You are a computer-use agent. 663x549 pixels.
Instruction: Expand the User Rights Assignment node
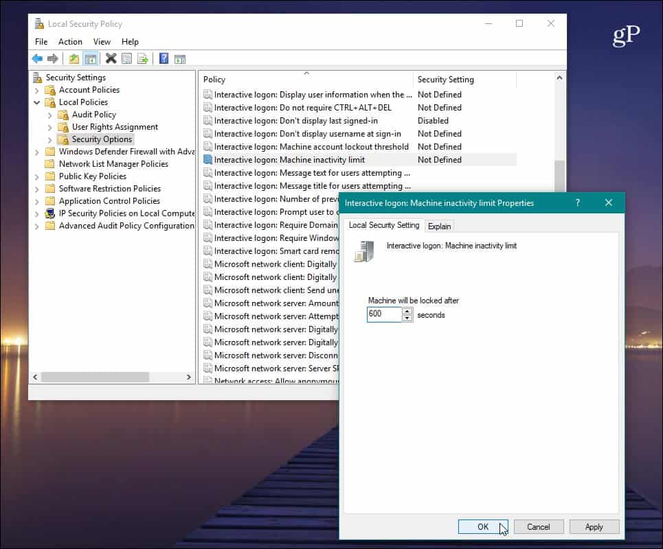50,127
